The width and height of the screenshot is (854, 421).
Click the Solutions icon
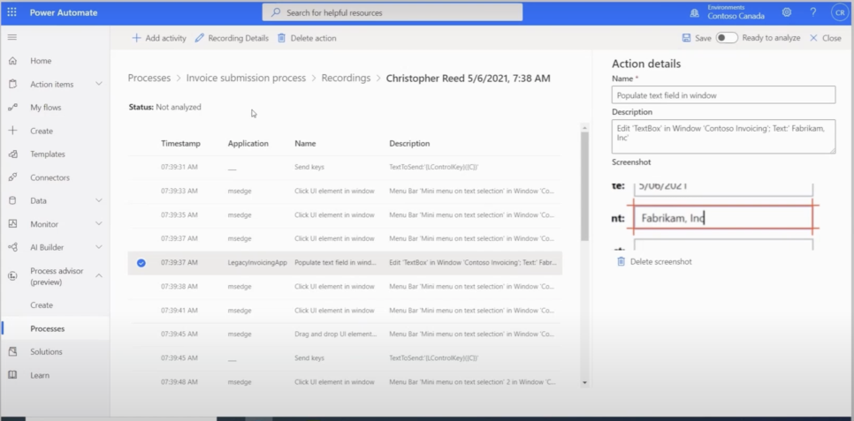pos(12,352)
